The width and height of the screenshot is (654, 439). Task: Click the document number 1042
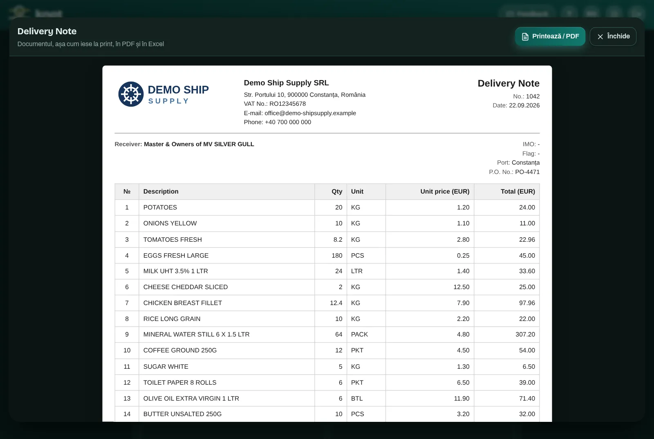tap(533, 96)
